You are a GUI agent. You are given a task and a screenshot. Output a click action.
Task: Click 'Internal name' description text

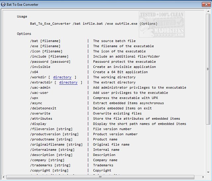click(106, 150)
